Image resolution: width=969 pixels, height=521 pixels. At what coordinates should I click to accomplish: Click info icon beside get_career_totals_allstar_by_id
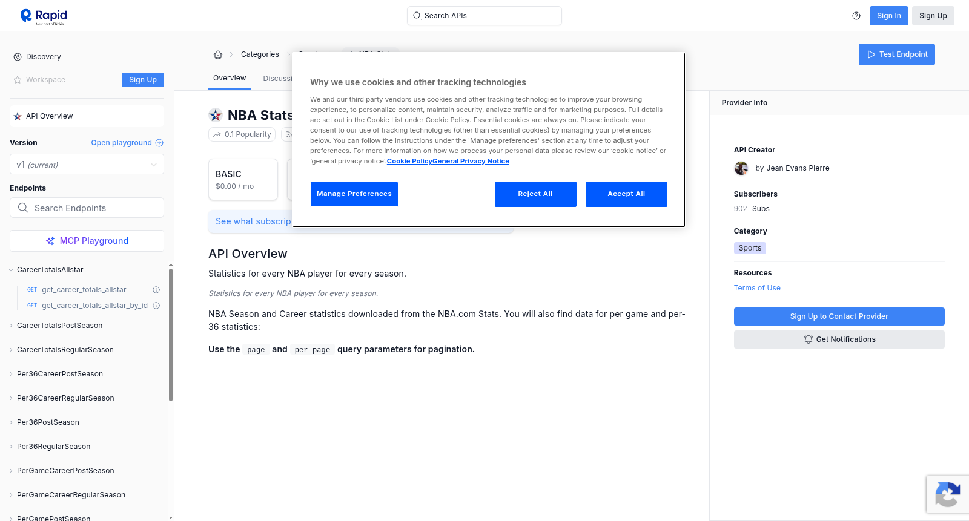click(156, 306)
